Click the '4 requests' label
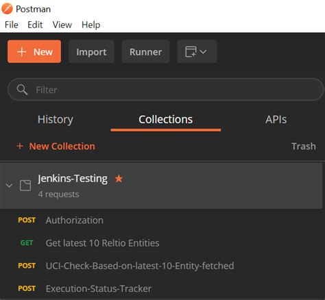The image size is (325, 300). tap(58, 195)
